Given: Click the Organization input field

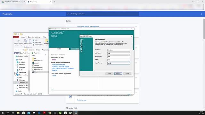Looking at the screenshot, I should (x=119, y=57).
